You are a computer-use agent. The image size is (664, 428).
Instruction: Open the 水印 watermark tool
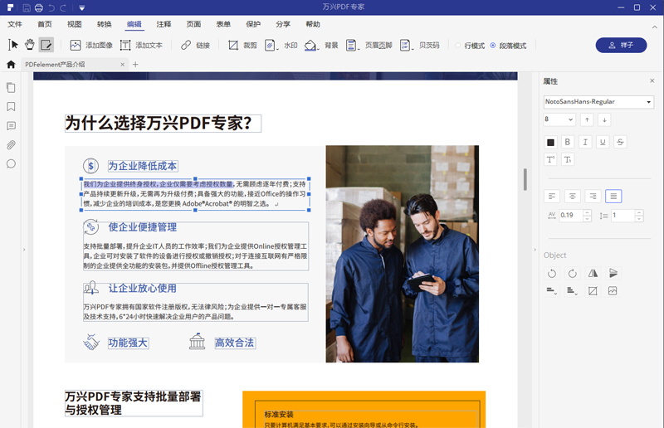(281, 45)
